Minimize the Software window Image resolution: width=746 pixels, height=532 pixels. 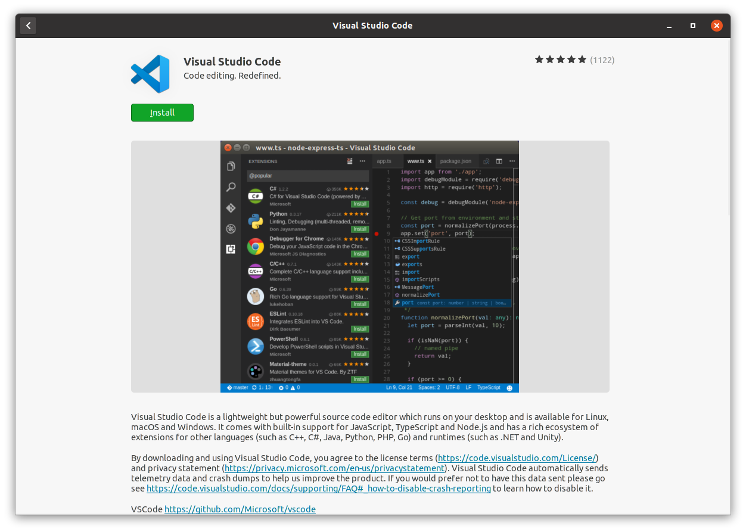[669, 26]
